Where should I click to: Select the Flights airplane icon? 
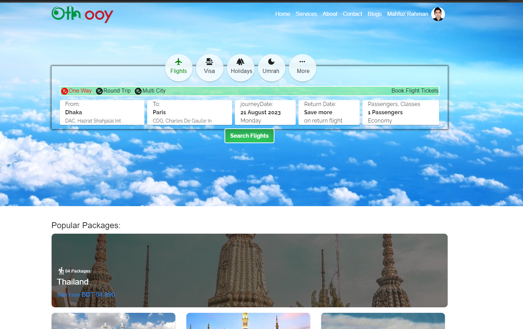pos(178,62)
